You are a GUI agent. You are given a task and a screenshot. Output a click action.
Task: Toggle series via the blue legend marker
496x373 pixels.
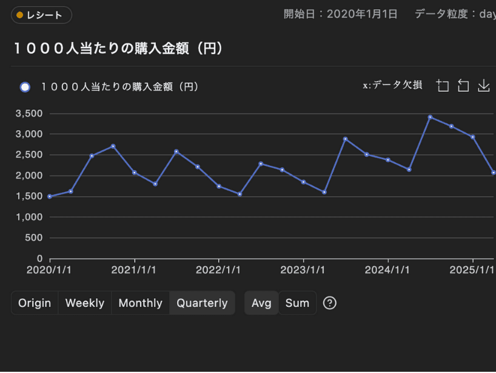coord(25,87)
